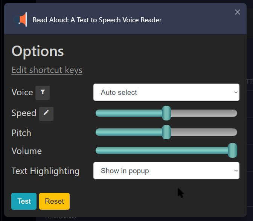253x221 pixels.
Task: Click the Volume slider handle
Action: point(233,150)
